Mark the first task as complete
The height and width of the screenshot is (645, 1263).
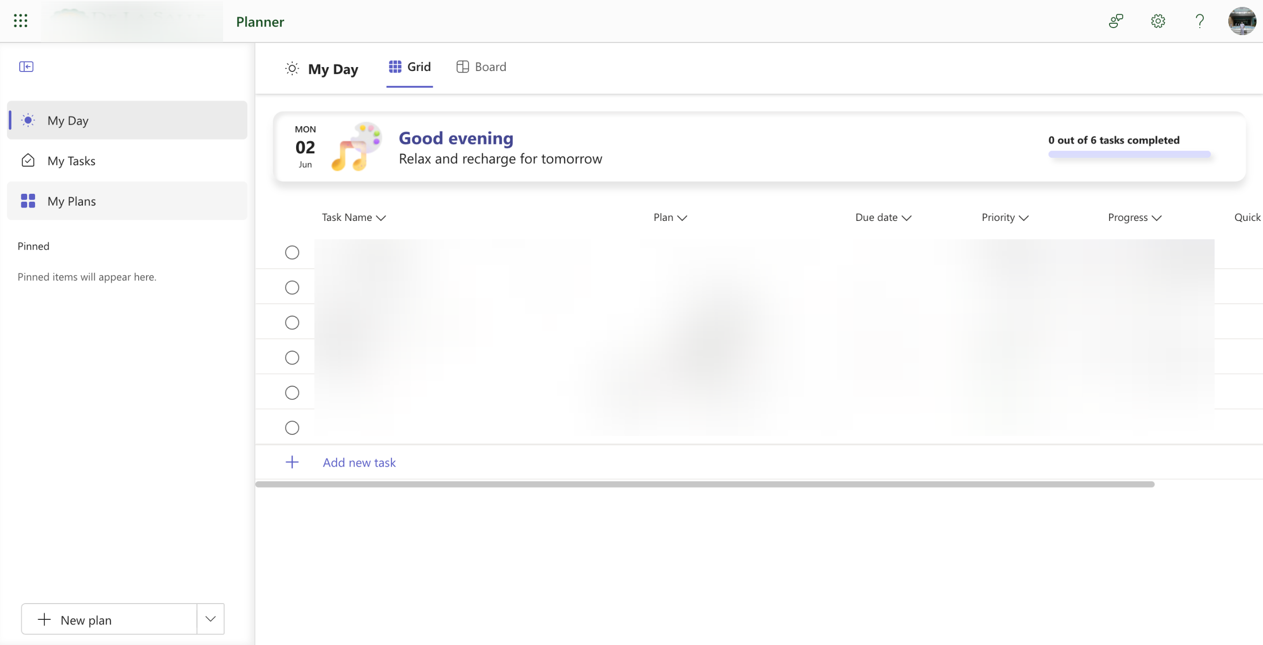click(x=292, y=252)
